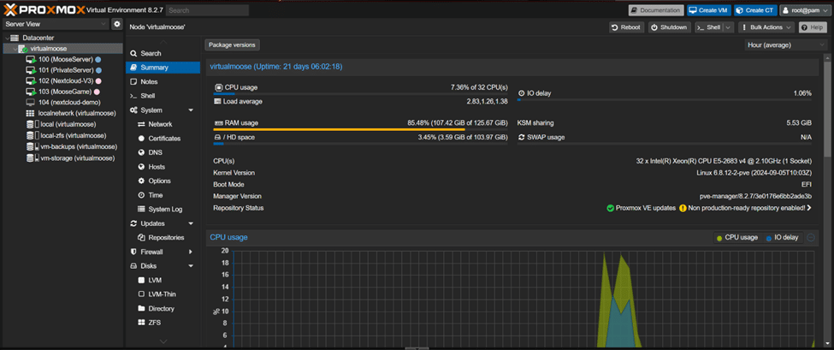Expand the Shell button dropdown arrow
The height and width of the screenshot is (350, 834).
pyautogui.click(x=728, y=27)
